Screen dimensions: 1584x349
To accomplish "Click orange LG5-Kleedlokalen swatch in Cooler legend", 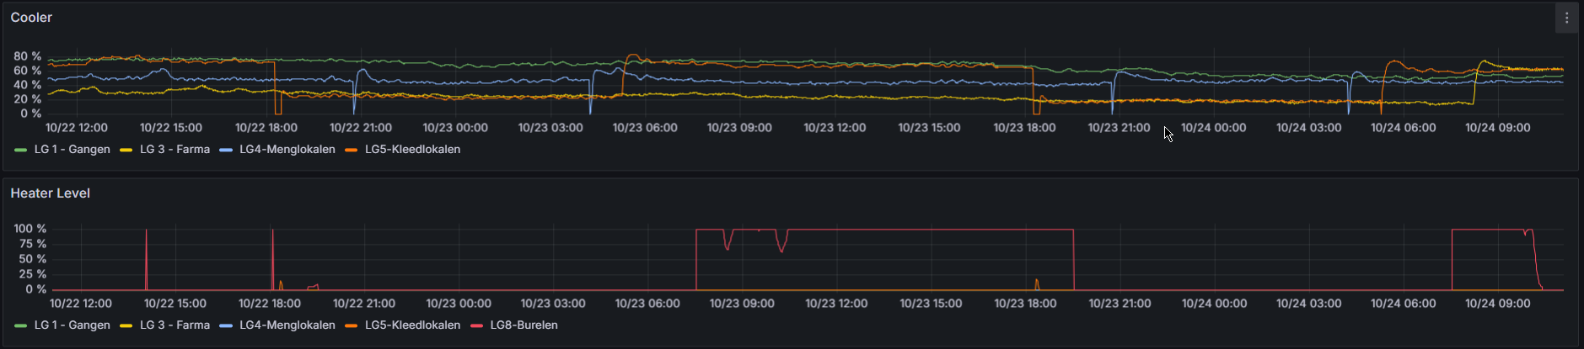I will click(x=352, y=151).
